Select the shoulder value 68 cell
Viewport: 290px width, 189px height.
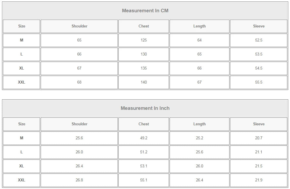79,82
